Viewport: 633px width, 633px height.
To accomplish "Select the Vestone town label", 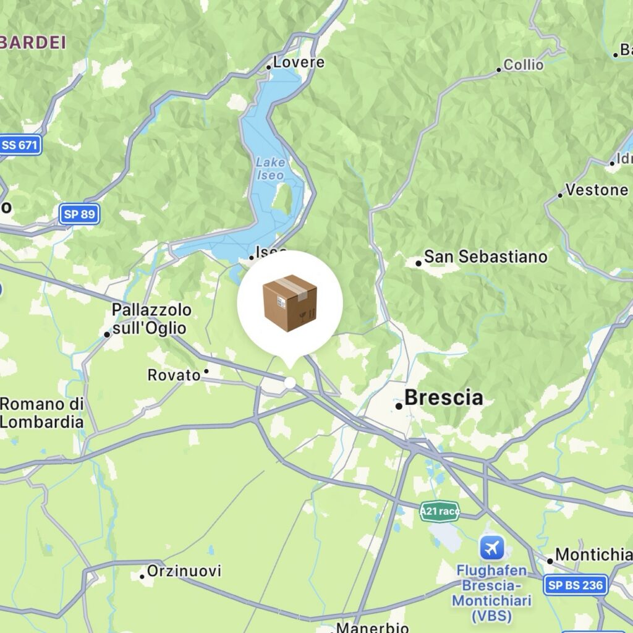I will (597, 190).
